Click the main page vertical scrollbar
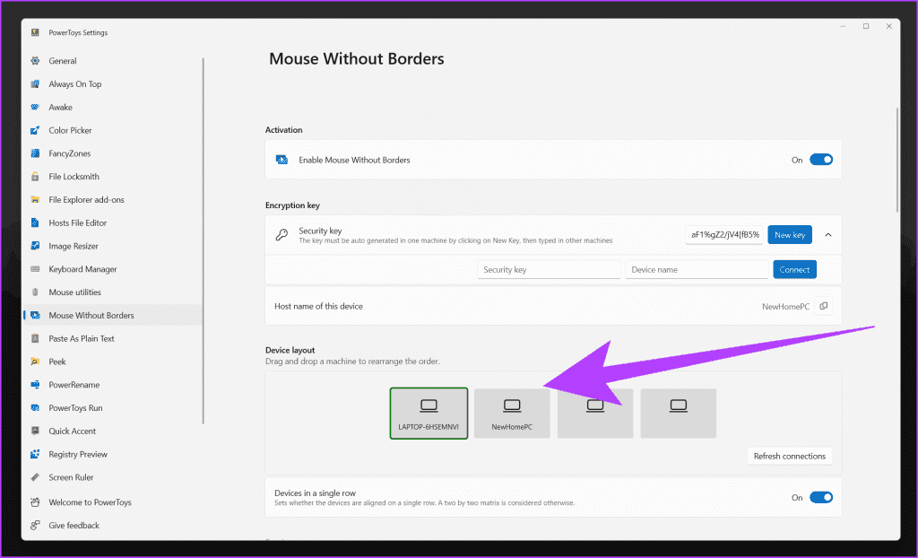 pos(896,160)
